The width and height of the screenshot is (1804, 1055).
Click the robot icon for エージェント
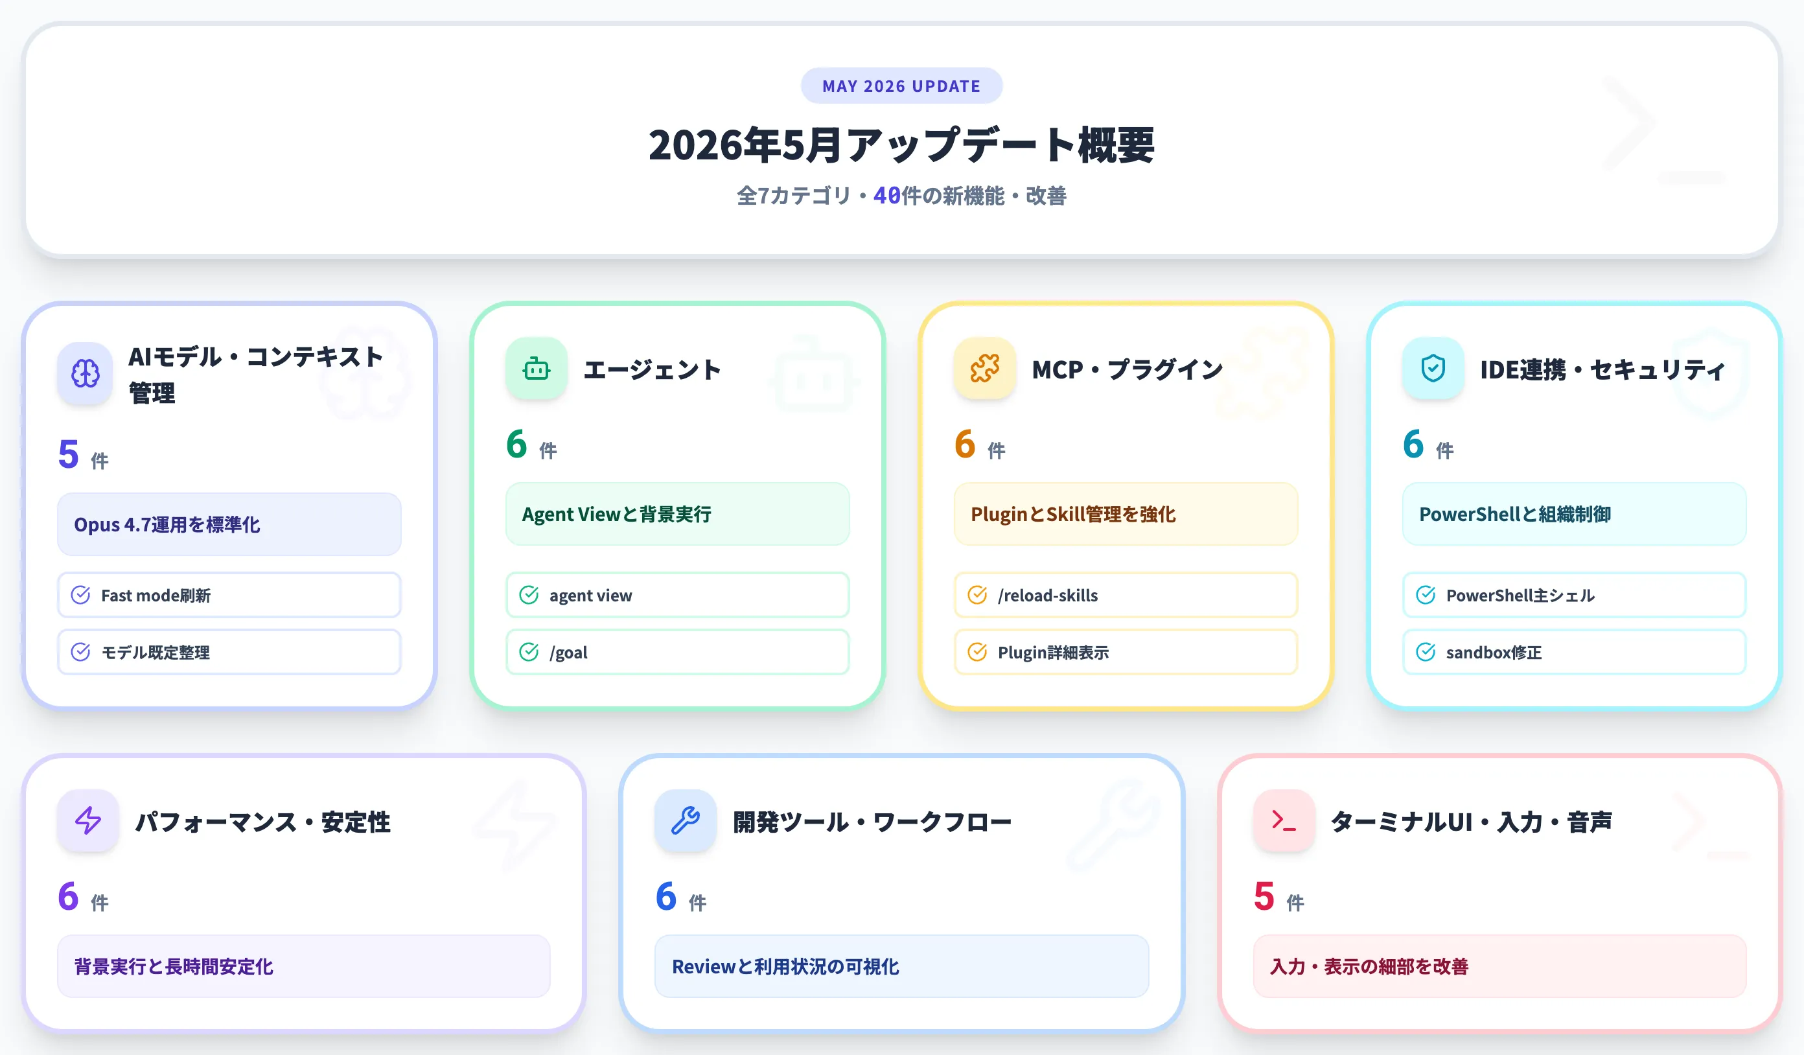pos(536,369)
